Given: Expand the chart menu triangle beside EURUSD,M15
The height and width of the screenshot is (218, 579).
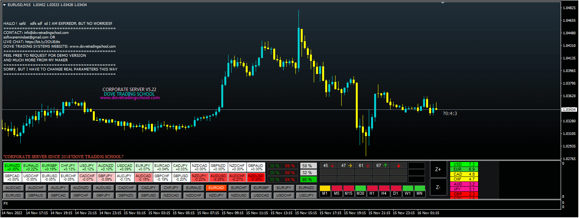Looking at the screenshot, I should [4, 5].
